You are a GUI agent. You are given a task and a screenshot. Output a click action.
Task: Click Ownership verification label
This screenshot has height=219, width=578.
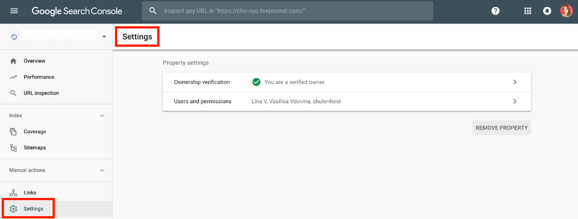[202, 82]
